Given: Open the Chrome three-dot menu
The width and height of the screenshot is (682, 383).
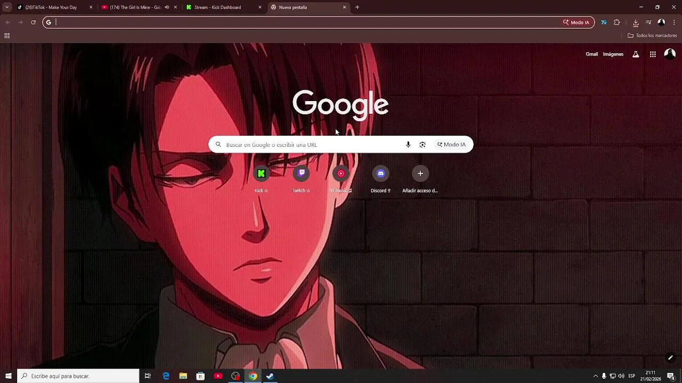Looking at the screenshot, I should 674,22.
